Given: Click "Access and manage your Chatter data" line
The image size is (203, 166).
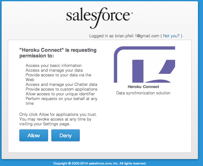Looking at the screenshot, I should coord(61,85).
